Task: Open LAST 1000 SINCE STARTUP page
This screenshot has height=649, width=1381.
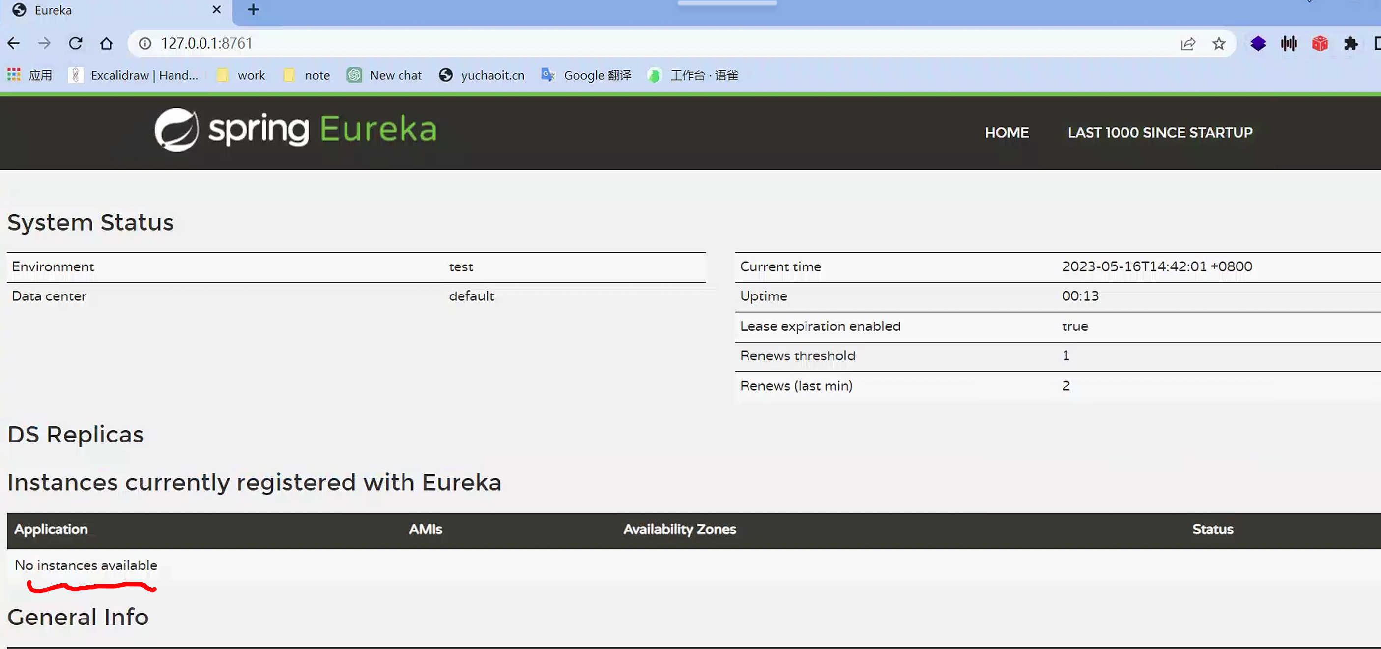Action: coord(1159,132)
